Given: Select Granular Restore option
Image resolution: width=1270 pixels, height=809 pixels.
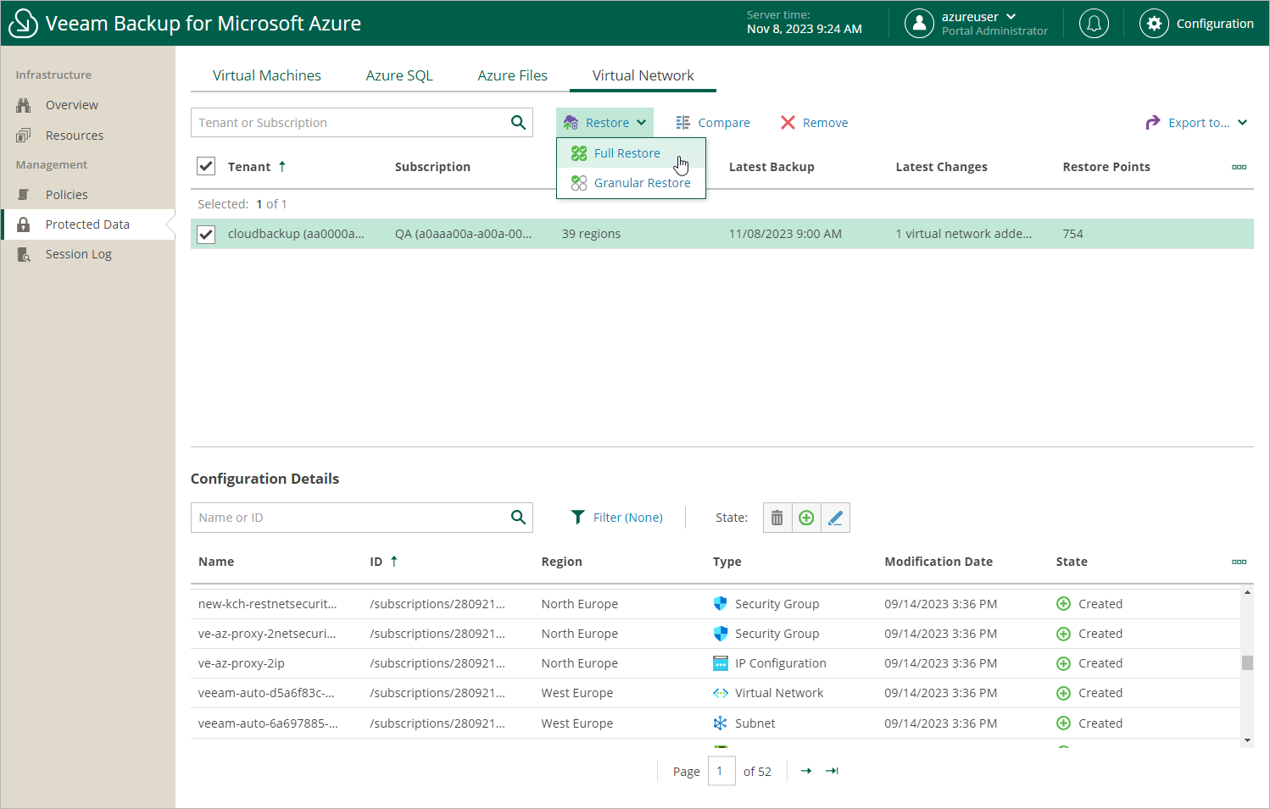Looking at the screenshot, I should (x=631, y=183).
